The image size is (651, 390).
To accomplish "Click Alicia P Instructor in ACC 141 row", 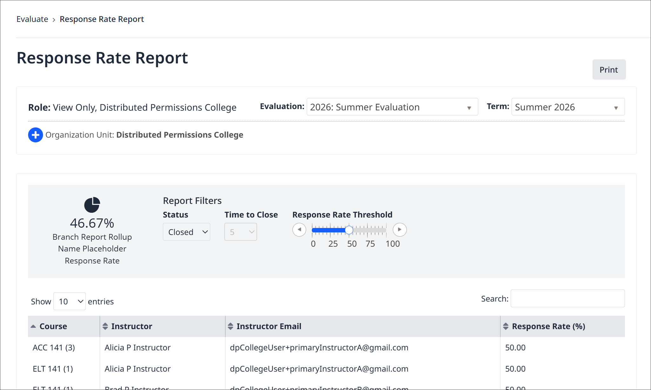I will point(138,348).
